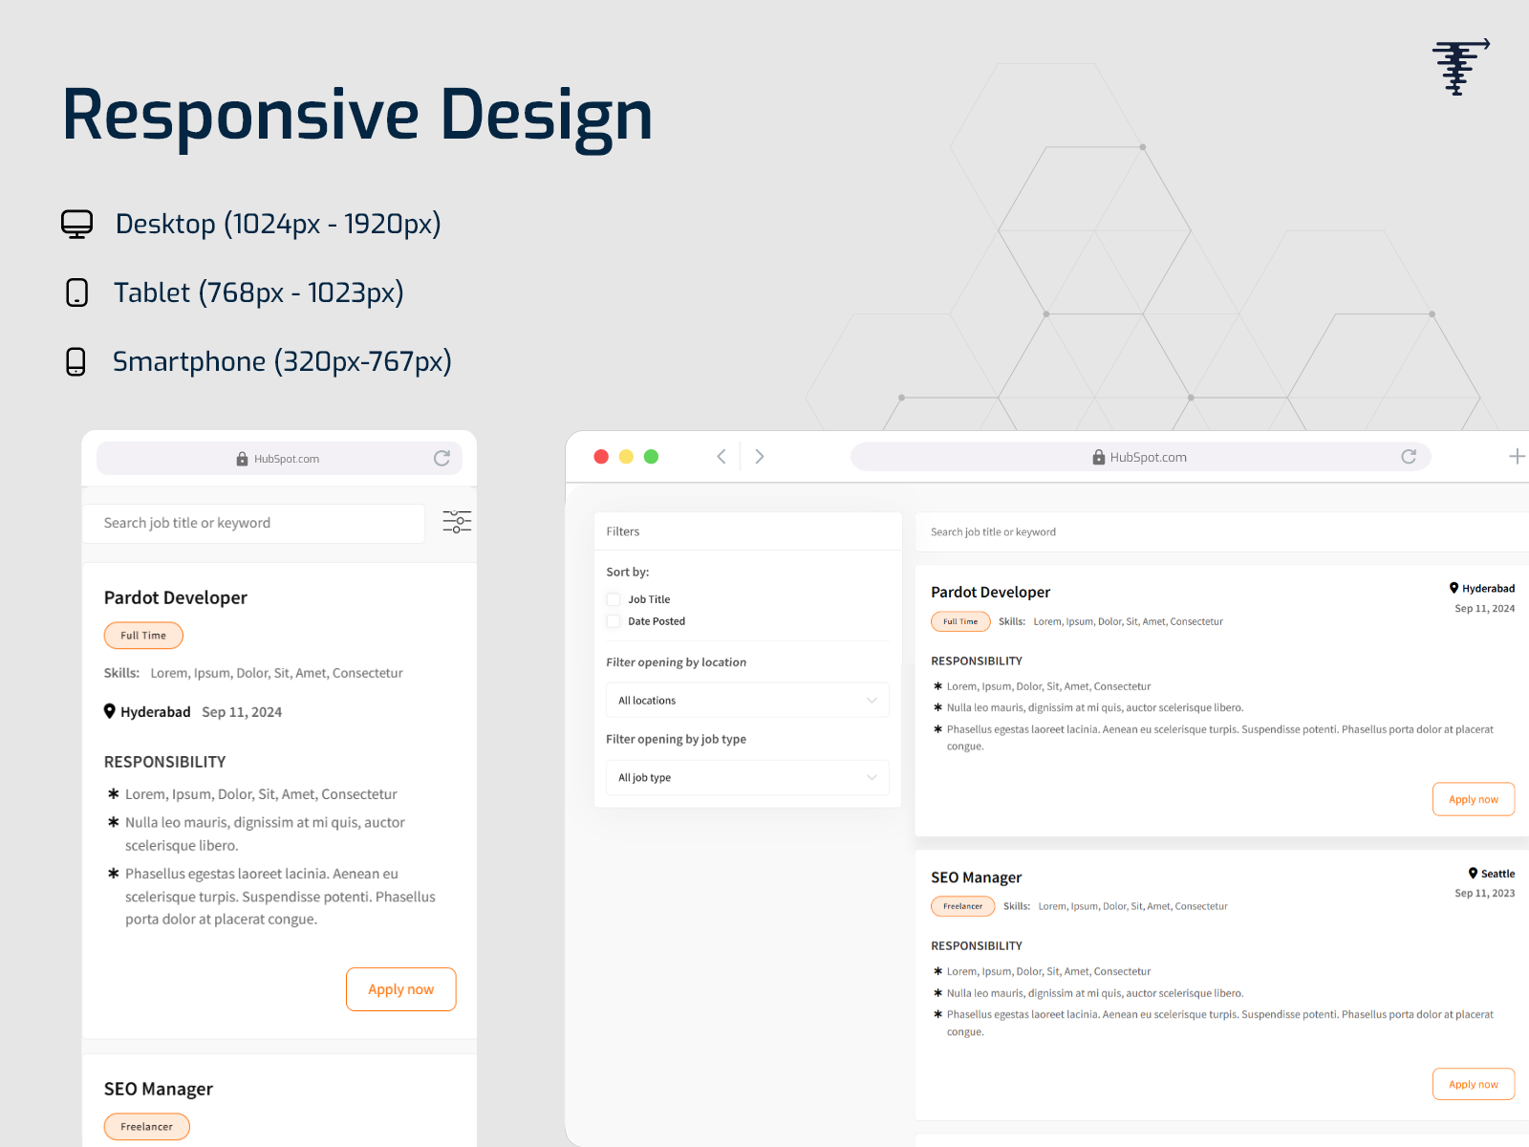1529x1147 pixels.
Task: Expand the All job type dropdown
Action: coord(747,777)
